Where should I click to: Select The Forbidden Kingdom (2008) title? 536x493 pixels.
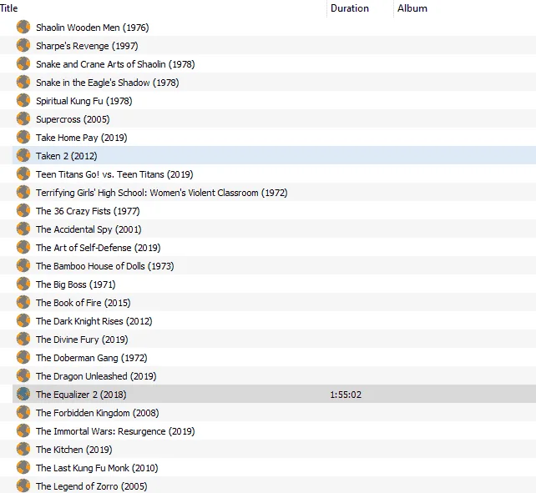(x=98, y=413)
